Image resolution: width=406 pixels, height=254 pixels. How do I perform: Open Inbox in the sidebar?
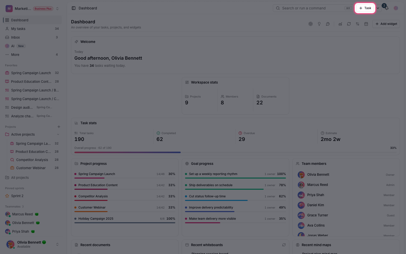pos(32,37)
